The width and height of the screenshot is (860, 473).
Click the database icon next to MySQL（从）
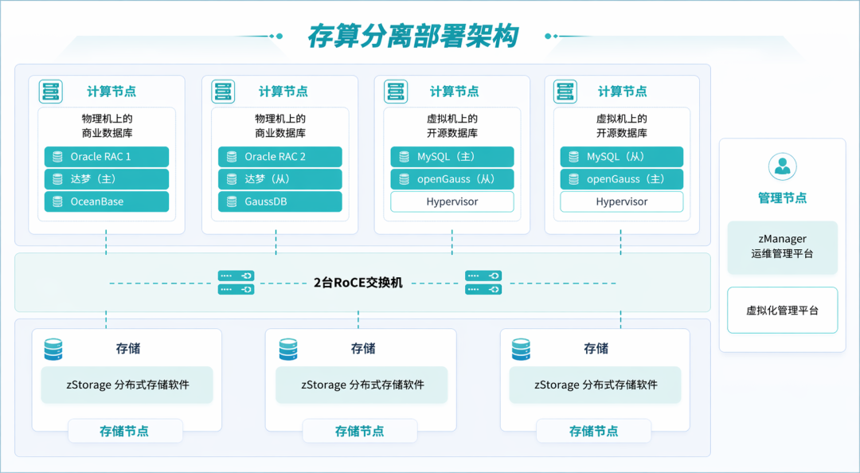(x=573, y=157)
